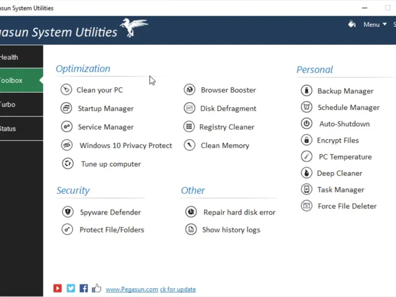
Task: Select the Windows 10 Privacy Protect icon
Action: [x=67, y=145]
